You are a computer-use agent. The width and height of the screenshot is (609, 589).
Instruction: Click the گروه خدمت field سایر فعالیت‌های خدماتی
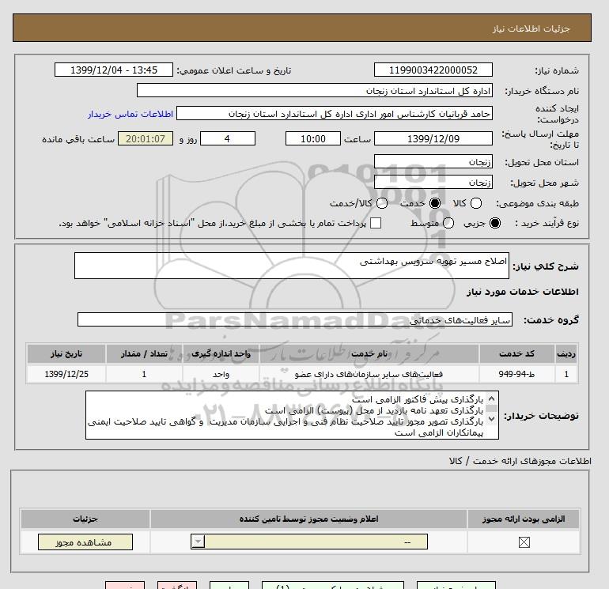click(295, 319)
